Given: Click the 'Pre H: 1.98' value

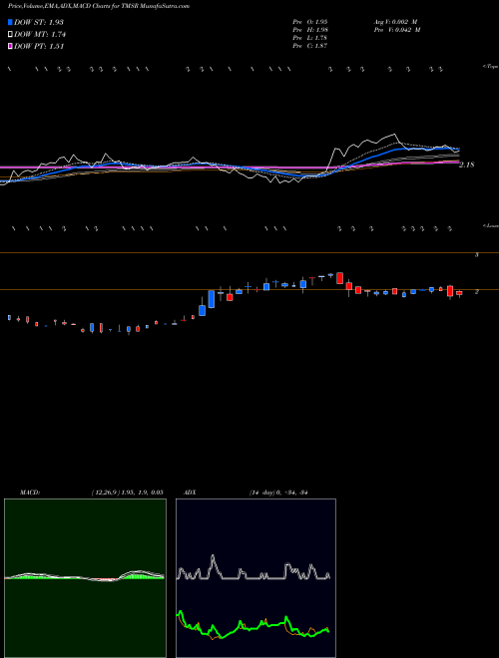Looking at the screenshot, I should click(x=310, y=30).
